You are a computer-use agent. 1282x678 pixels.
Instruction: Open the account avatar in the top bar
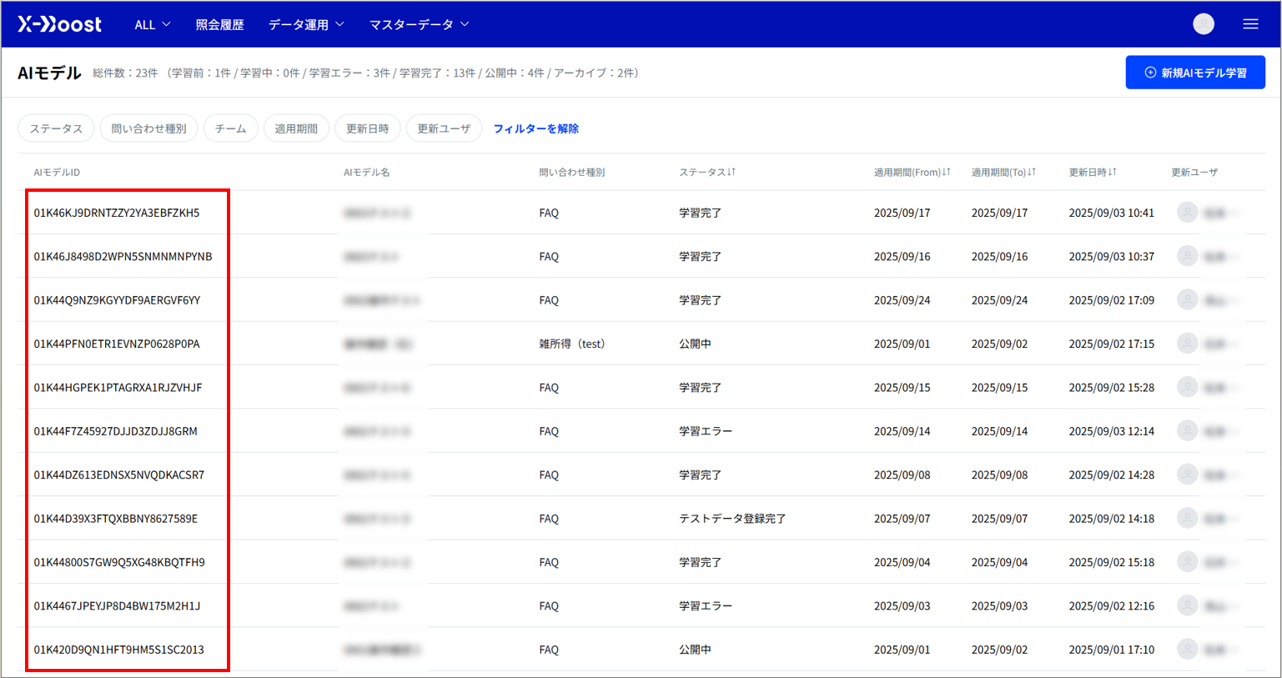pyautogui.click(x=1204, y=24)
